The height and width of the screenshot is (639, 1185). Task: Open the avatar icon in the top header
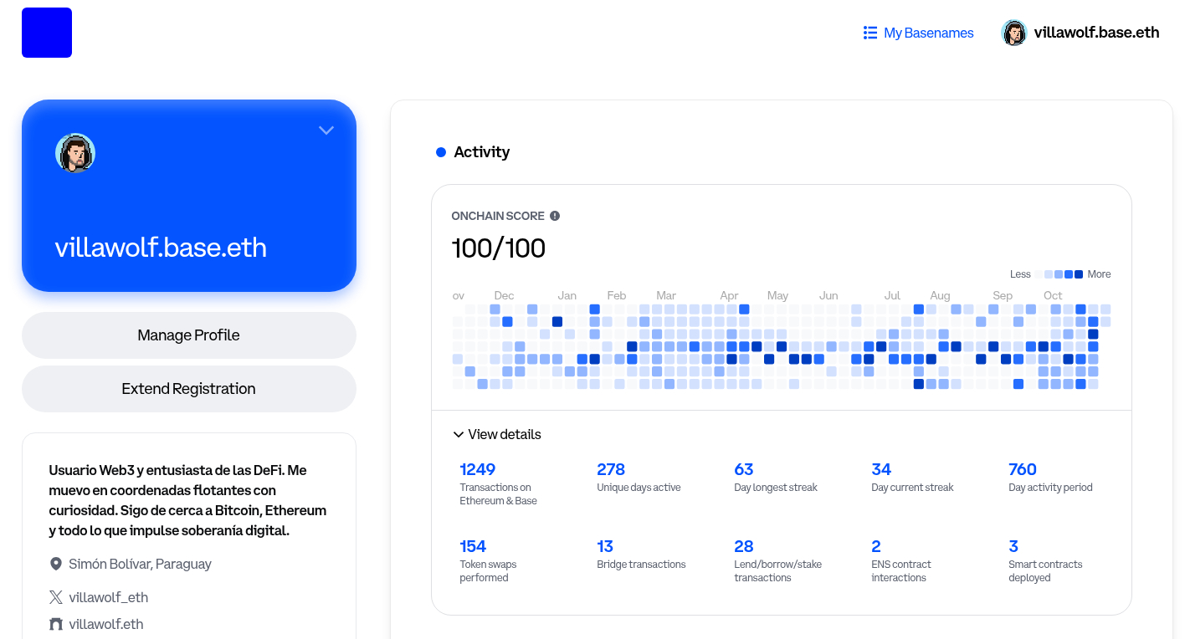point(1014,33)
